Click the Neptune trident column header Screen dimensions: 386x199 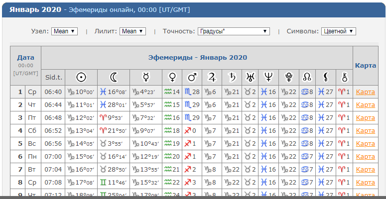coord(268,78)
